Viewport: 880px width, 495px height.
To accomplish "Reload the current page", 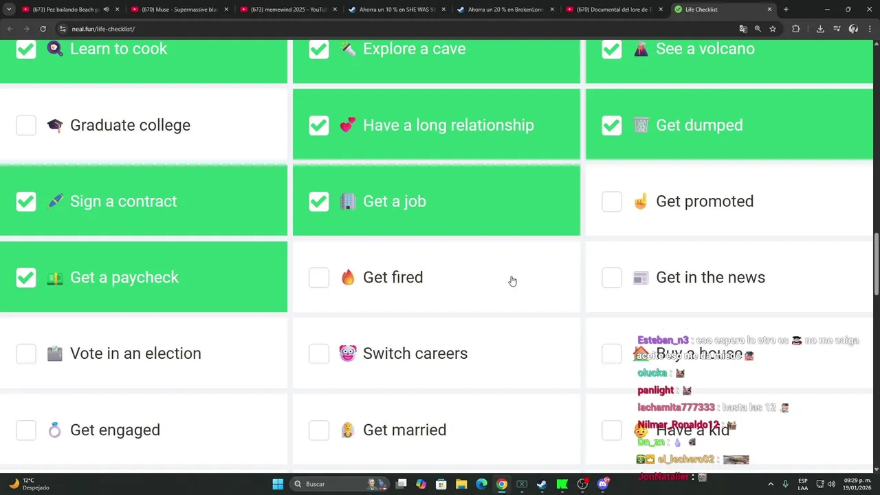I will (x=43, y=29).
